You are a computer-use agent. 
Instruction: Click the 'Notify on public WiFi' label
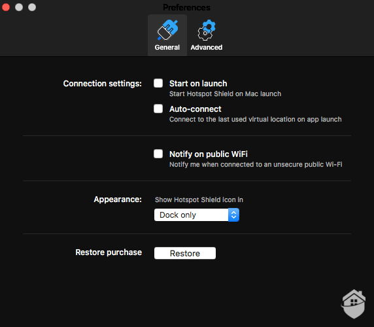coord(209,154)
